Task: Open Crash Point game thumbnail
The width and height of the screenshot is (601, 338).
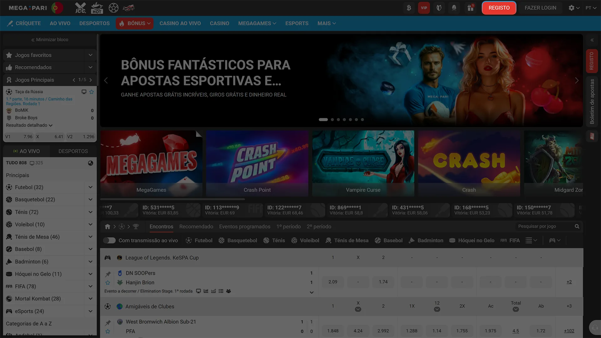Action: pyautogui.click(x=257, y=163)
